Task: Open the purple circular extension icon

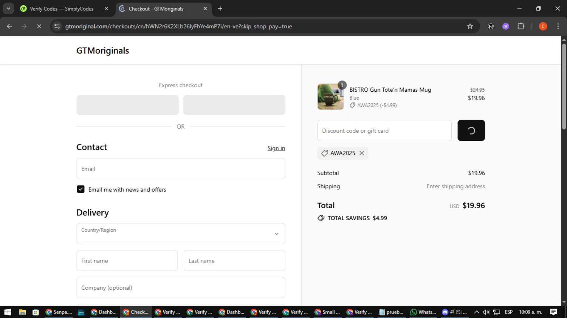Action: pos(506,26)
